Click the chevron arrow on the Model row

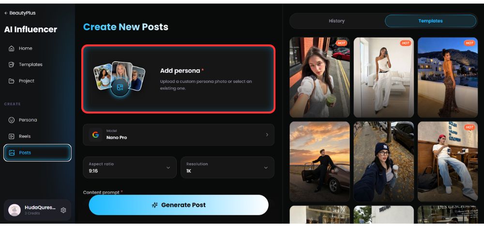(267, 135)
